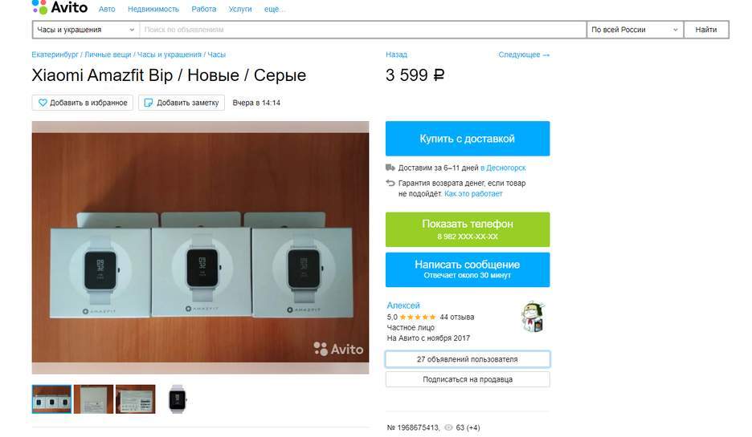Viewport: 752px width, 437px height.
Task: Open the Недвижимость menu item
Action: coord(153,9)
